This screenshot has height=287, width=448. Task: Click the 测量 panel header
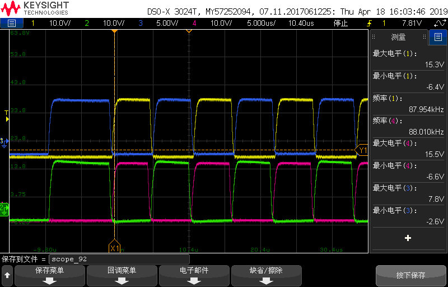click(x=399, y=37)
